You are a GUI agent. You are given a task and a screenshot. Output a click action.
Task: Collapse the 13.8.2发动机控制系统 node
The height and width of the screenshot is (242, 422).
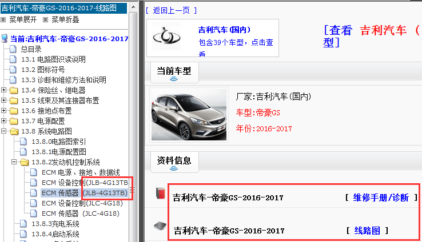click(x=14, y=162)
